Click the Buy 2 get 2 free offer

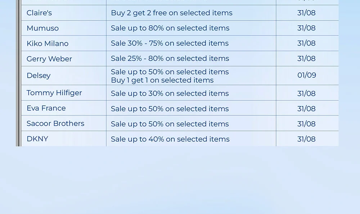click(172, 13)
